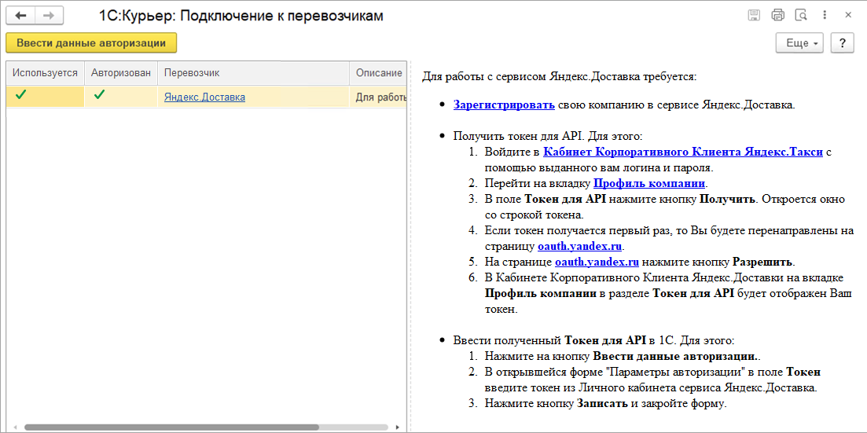The height and width of the screenshot is (433, 867).
Task: Click the Авторизован column header
Action: point(121,73)
